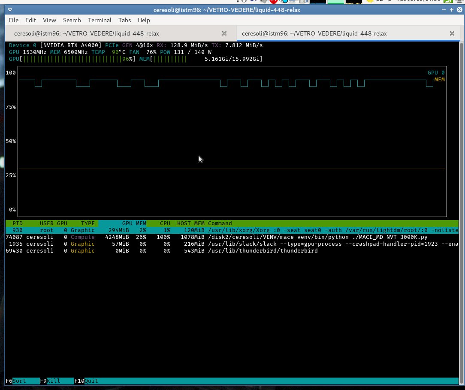
Task: Click the 4248MiB GPU memory value
Action: tap(117, 237)
